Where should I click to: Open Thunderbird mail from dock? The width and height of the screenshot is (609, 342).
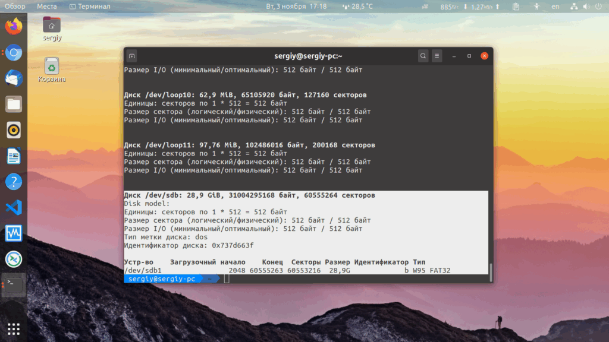tap(14, 78)
